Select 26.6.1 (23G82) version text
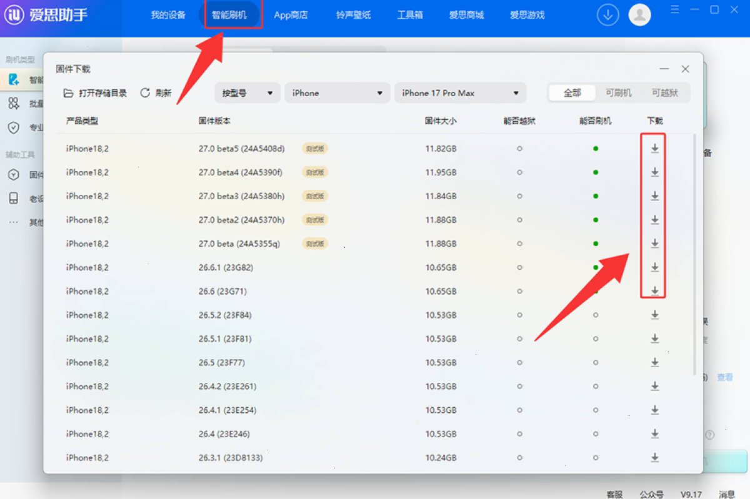Screen dimensions: 750x499 click(x=226, y=267)
